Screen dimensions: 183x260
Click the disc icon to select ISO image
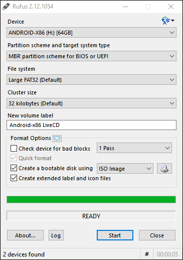164,168
